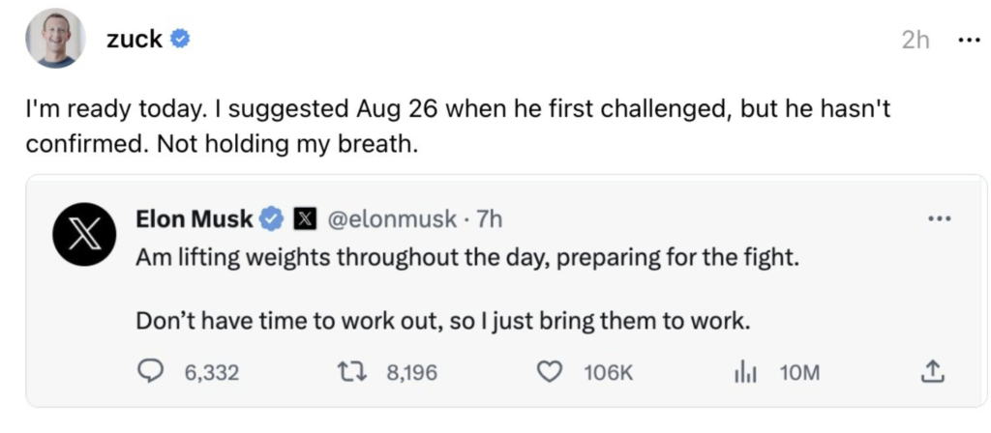Open the view analytics bar-chart icon
The height and width of the screenshot is (433, 991).
[x=747, y=372]
